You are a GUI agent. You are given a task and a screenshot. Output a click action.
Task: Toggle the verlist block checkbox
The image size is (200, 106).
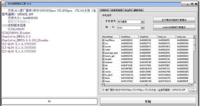(x=103, y=50)
